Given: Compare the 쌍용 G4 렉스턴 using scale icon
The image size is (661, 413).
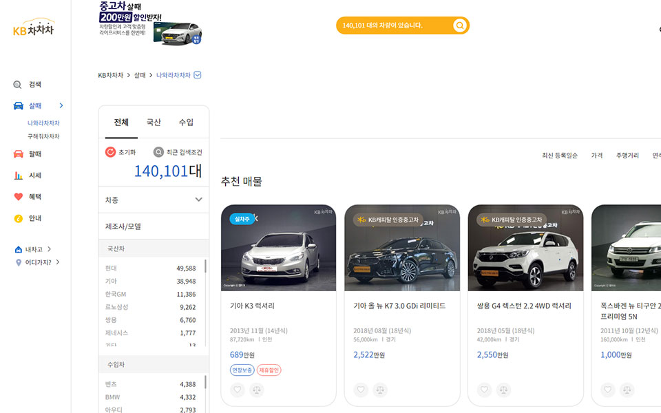Looking at the screenshot, I should (x=503, y=390).
